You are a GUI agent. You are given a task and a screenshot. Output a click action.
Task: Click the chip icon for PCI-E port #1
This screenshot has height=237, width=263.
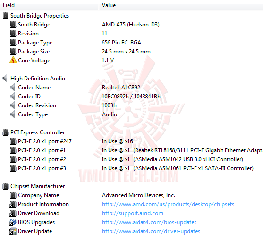(13, 150)
